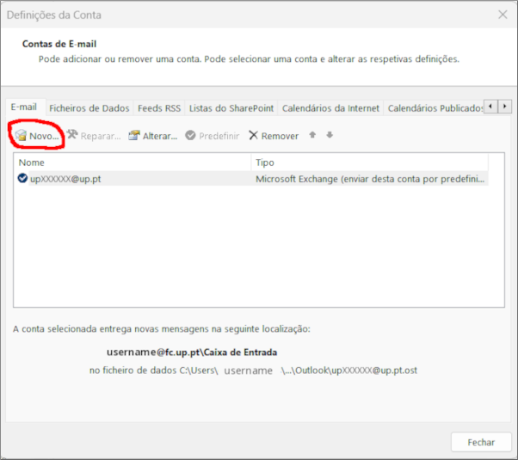Close the Definições da Conta dialog

click(x=503, y=15)
